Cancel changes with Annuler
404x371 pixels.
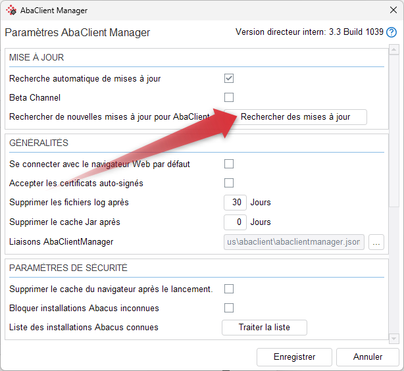tap(368, 357)
